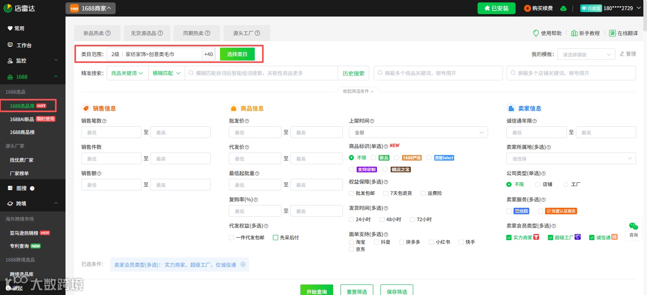Click help icon next to 批发价
The height and width of the screenshot is (295, 647).
(247, 121)
